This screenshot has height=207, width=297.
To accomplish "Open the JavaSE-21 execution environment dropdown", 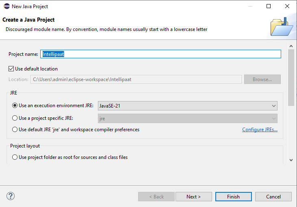I will pos(188,106).
